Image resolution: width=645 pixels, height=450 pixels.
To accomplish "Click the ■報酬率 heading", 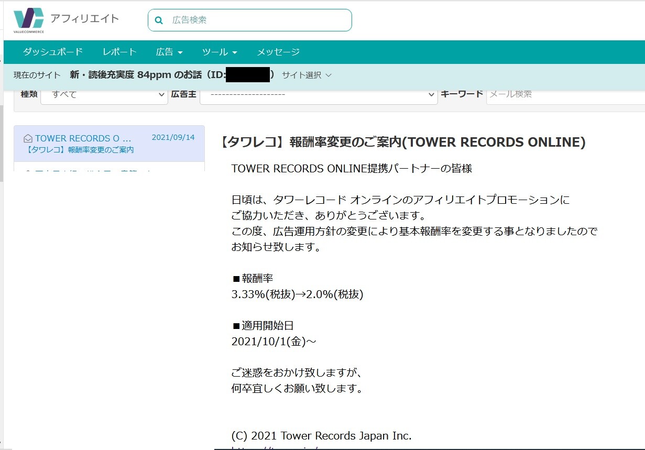I will (x=252, y=278).
